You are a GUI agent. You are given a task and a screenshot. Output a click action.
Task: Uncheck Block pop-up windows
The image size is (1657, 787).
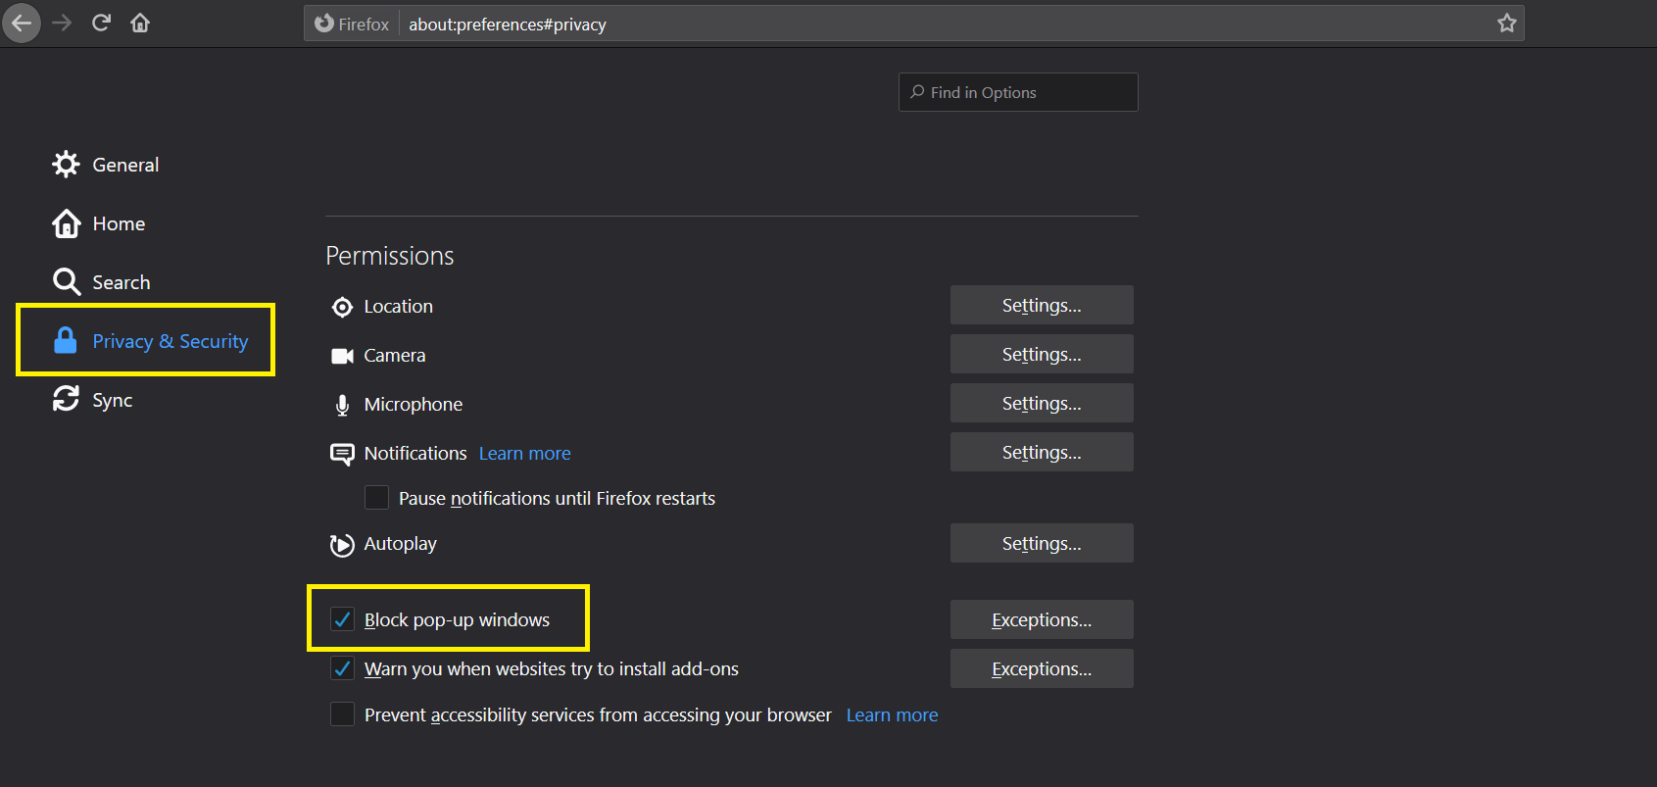tap(342, 619)
